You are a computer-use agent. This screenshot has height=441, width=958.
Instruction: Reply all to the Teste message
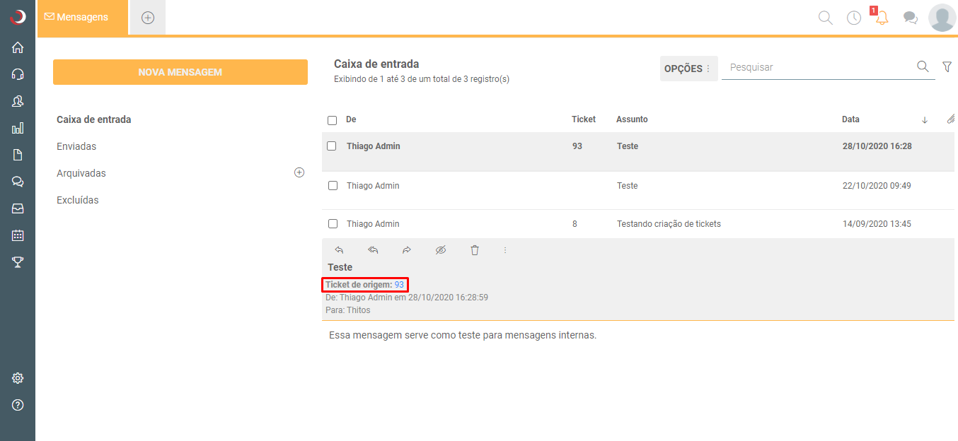(x=373, y=249)
